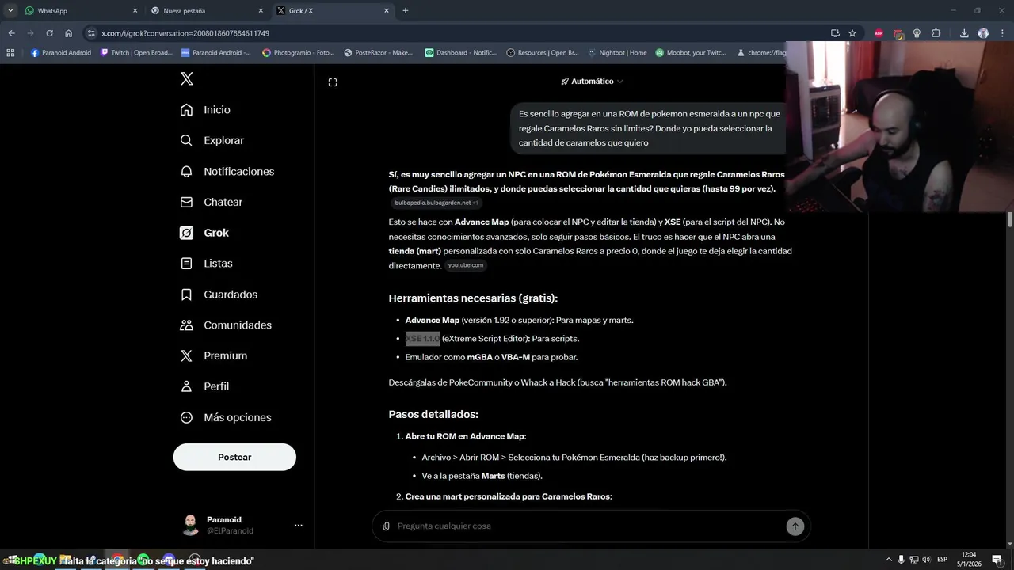This screenshot has width=1014, height=570.
Task: Click the microphone tray icon
Action: click(x=902, y=560)
